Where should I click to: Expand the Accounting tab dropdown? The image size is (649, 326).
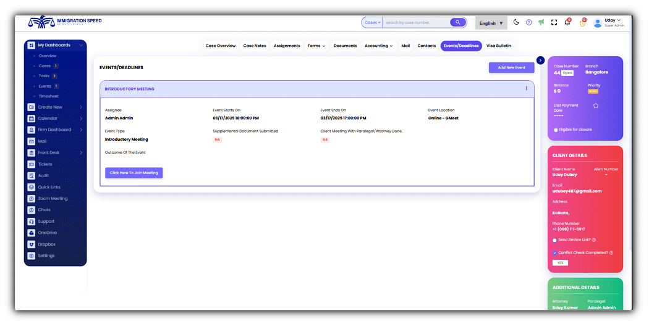point(378,46)
